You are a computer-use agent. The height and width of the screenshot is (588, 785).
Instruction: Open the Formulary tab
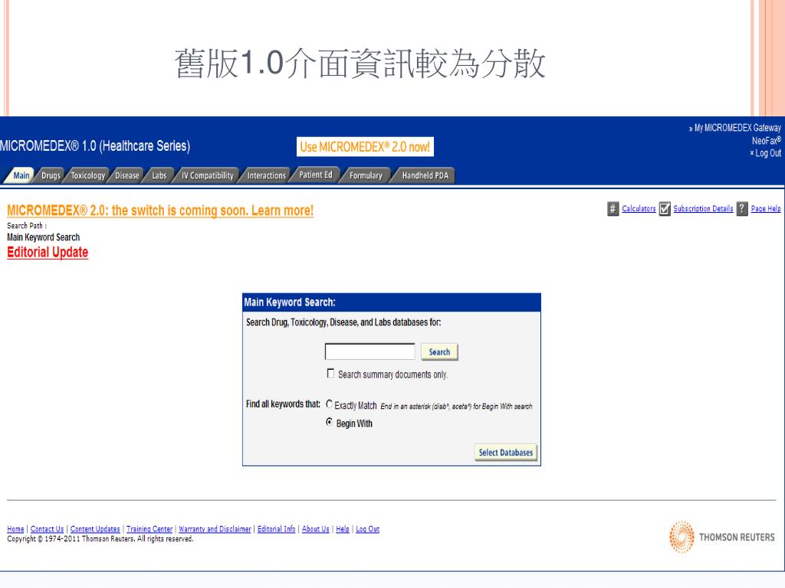click(x=366, y=175)
